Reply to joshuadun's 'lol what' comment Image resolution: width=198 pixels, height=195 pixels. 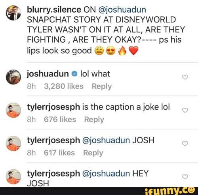(102, 86)
